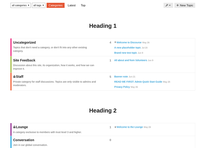Click the lock icon beside Lounge
This screenshot has height=148, width=206.
coord(14,127)
